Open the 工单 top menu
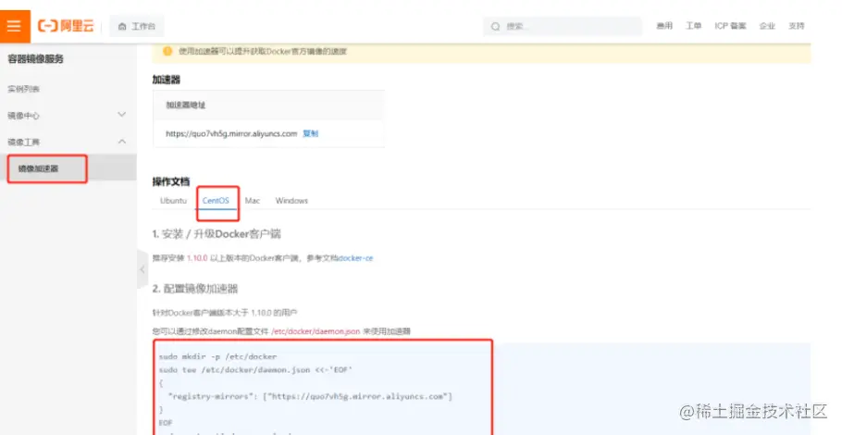The height and width of the screenshot is (435, 842). (693, 26)
